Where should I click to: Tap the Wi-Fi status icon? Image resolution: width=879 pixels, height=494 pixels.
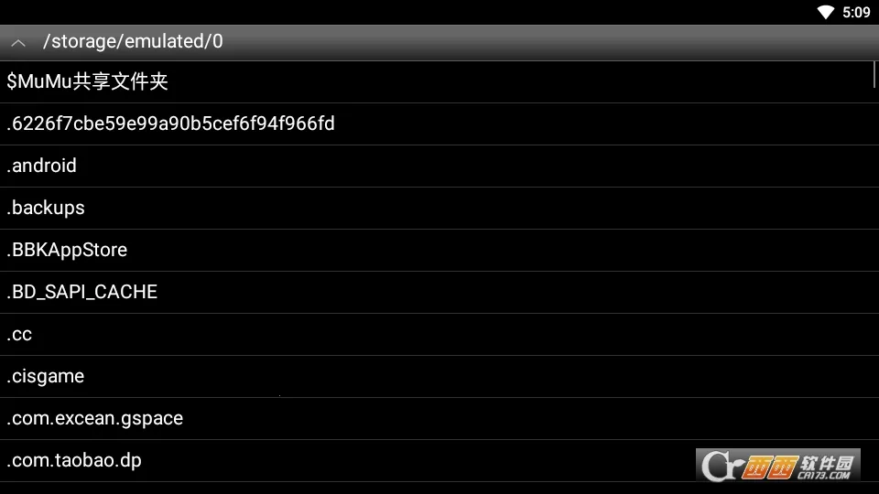point(825,12)
